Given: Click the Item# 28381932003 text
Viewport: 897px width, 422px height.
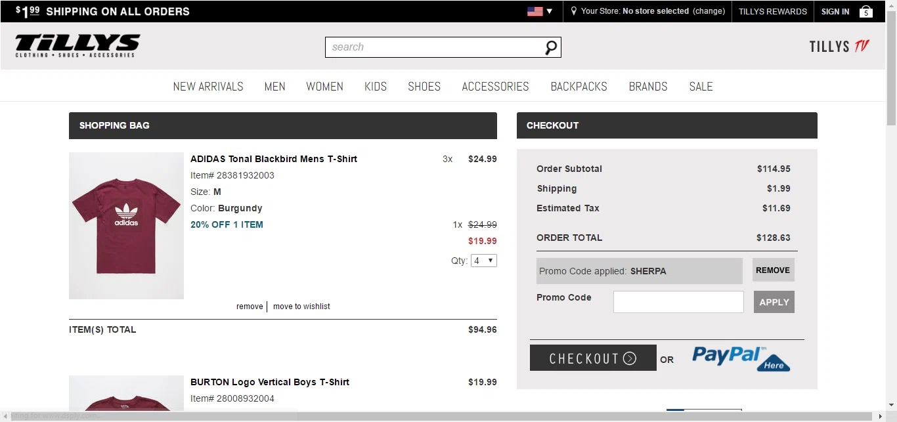Looking at the screenshot, I should click(232, 175).
